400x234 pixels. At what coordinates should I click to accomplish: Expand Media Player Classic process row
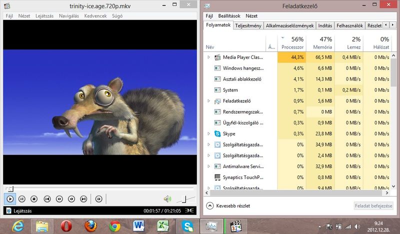tap(208, 57)
